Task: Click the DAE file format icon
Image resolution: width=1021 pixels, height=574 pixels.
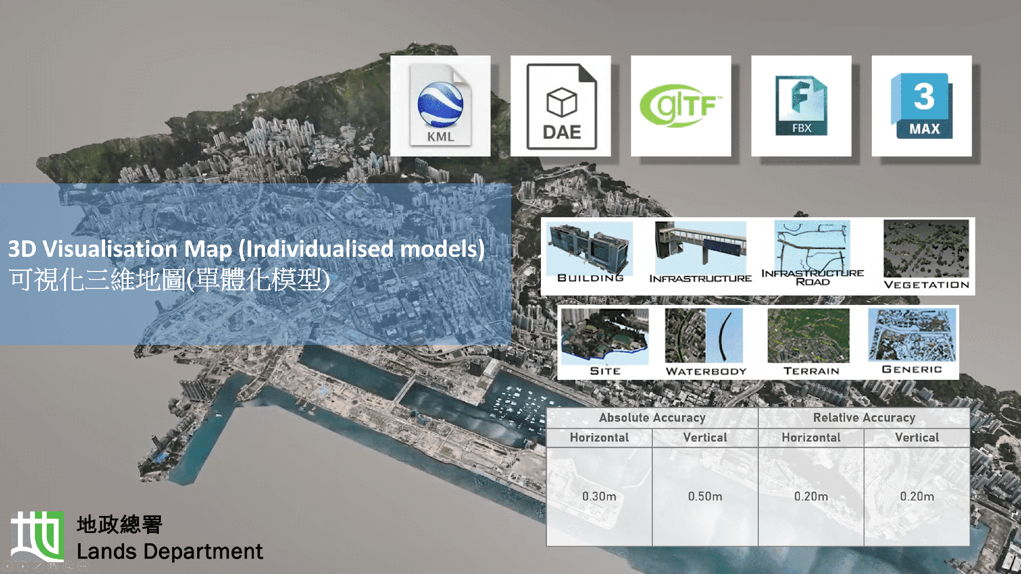Action: (561, 105)
